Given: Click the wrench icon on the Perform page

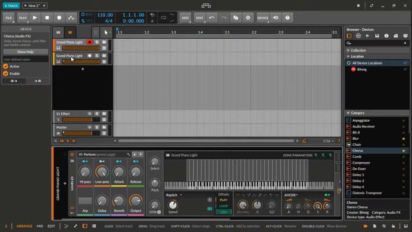Looking at the screenshot, I should point(128,155).
